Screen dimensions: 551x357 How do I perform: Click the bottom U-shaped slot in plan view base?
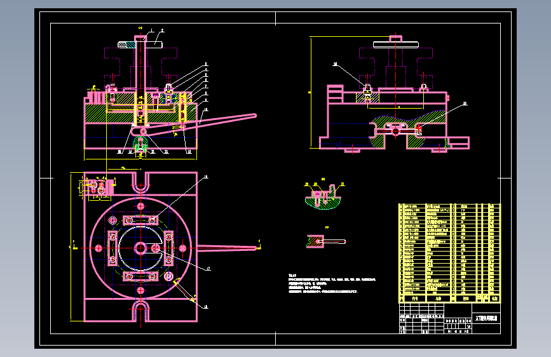140,311
